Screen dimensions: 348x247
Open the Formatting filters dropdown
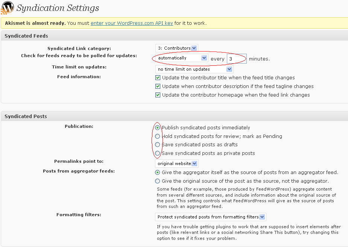211,217
